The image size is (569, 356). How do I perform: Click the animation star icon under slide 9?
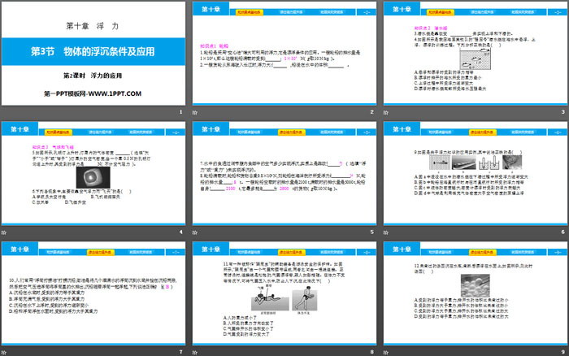pos(386,353)
